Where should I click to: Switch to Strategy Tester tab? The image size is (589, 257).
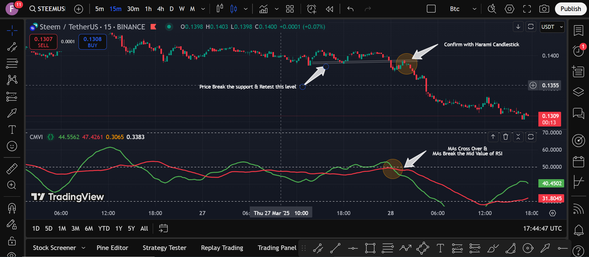[164, 248]
